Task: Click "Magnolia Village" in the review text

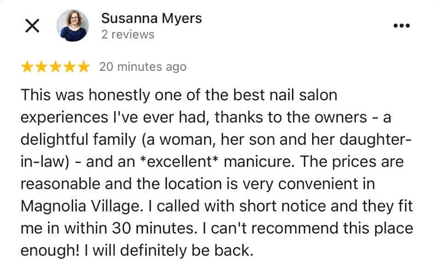Action: 80,206
